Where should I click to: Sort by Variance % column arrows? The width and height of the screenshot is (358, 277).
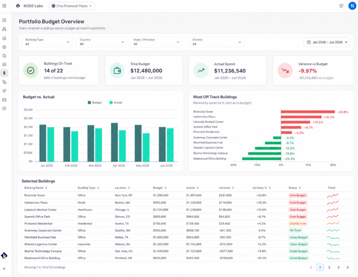pyautogui.click(x=270, y=188)
